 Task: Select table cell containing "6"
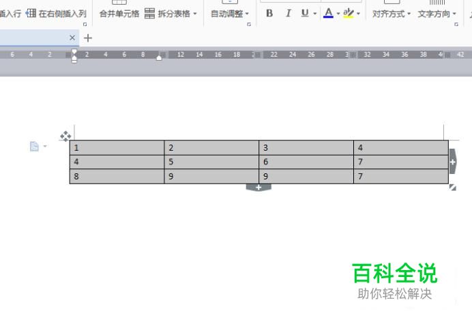[x=306, y=162]
